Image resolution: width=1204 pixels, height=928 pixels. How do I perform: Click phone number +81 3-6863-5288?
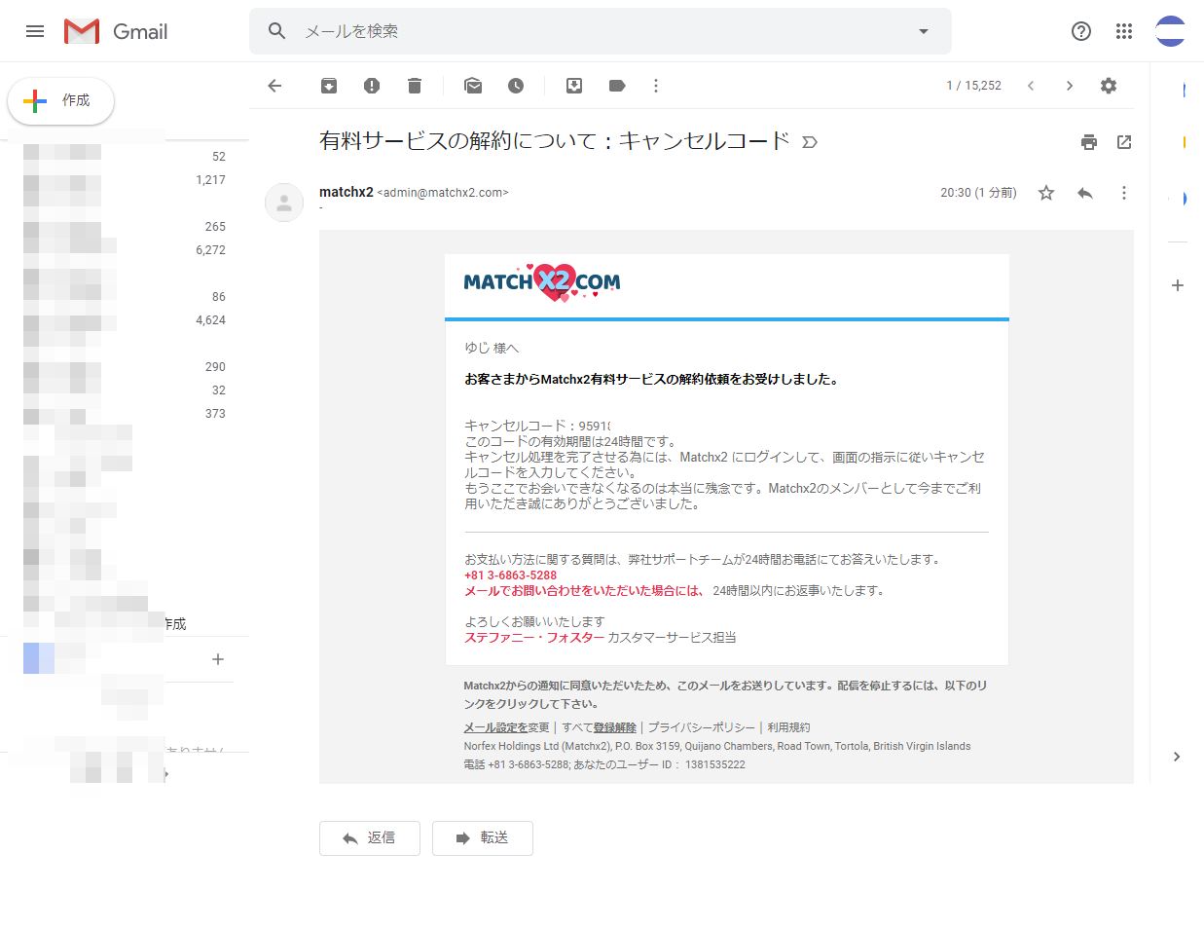511,575
